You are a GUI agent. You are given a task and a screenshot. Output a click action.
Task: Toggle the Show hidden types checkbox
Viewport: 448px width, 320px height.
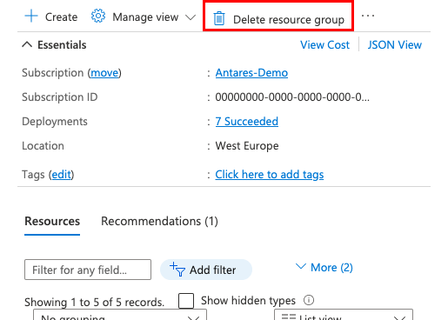(x=186, y=301)
